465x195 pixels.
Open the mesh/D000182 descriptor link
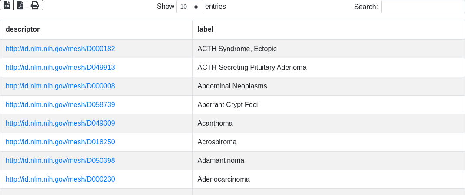pos(60,49)
